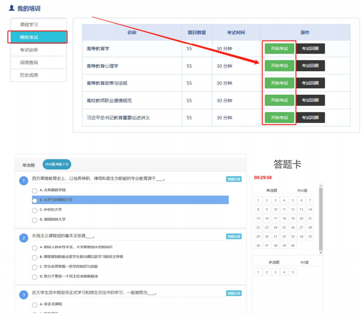The width and height of the screenshot is (361, 315).
Task: Click the question 1 number circle
Action: pos(23,181)
